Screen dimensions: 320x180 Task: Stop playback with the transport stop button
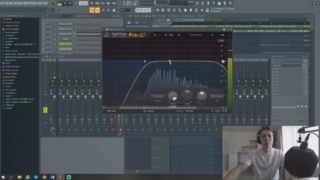pyautogui.click(x=70, y=3)
